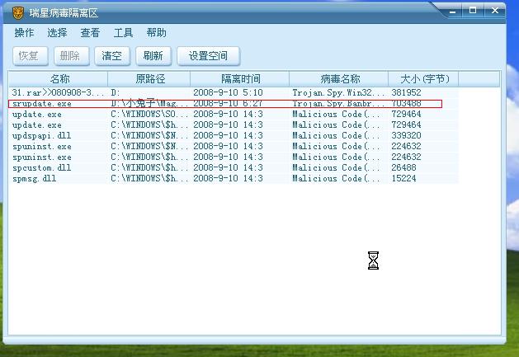519x357 pixels.
Task: Select the 31.rar>>080908-3... row
Action: pyautogui.click(x=234, y=92)
